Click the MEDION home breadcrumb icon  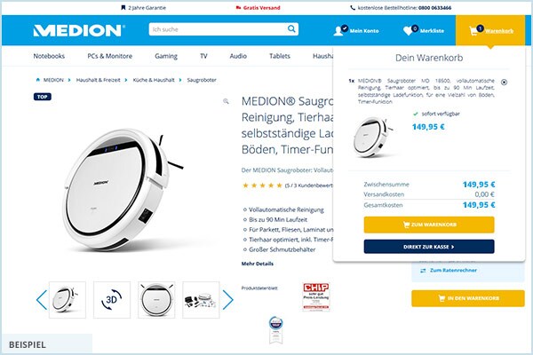coord(37,80)
